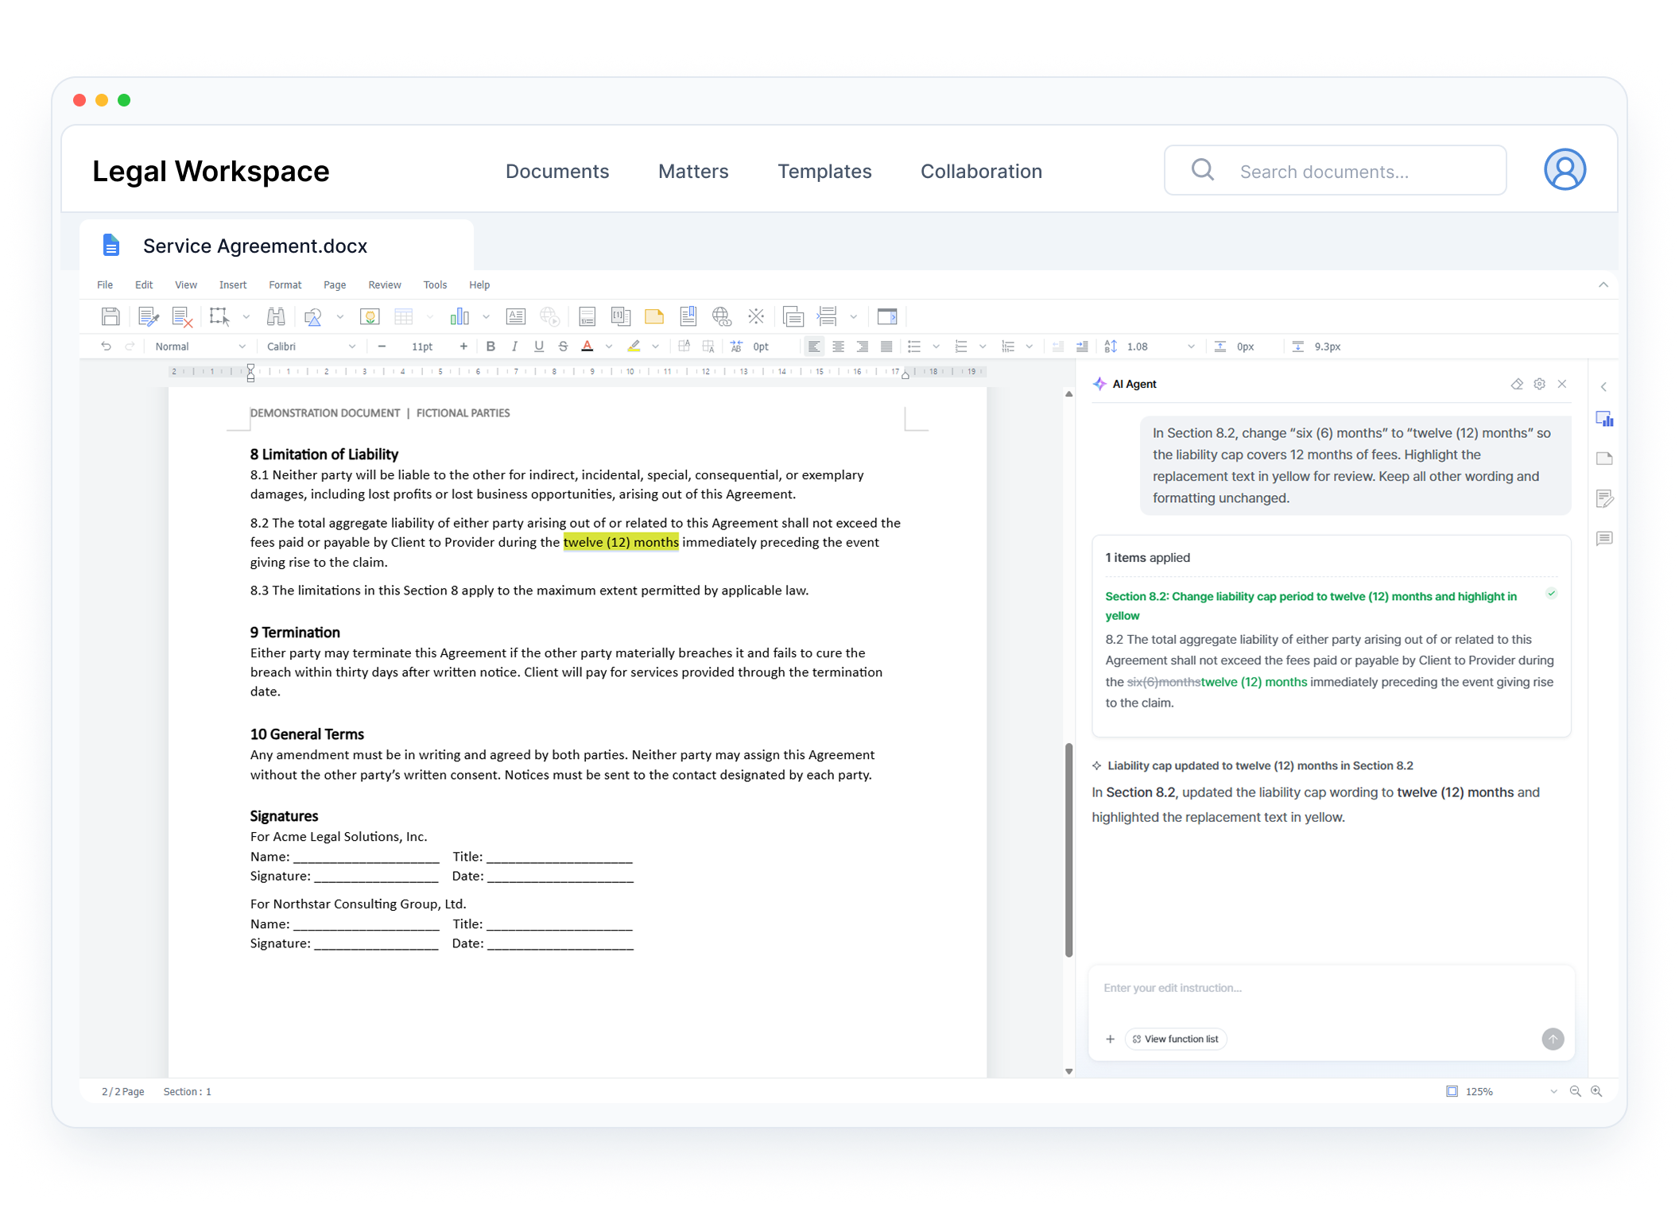Click the font color red A

point(587,347)
